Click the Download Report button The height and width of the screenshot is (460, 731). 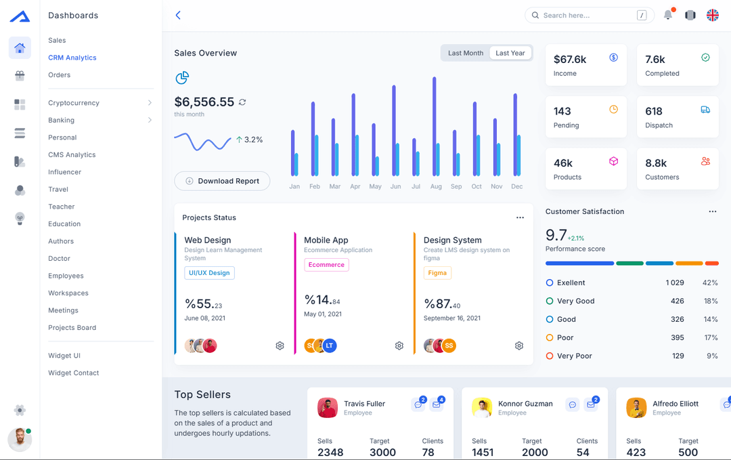[x=222, y=181]
